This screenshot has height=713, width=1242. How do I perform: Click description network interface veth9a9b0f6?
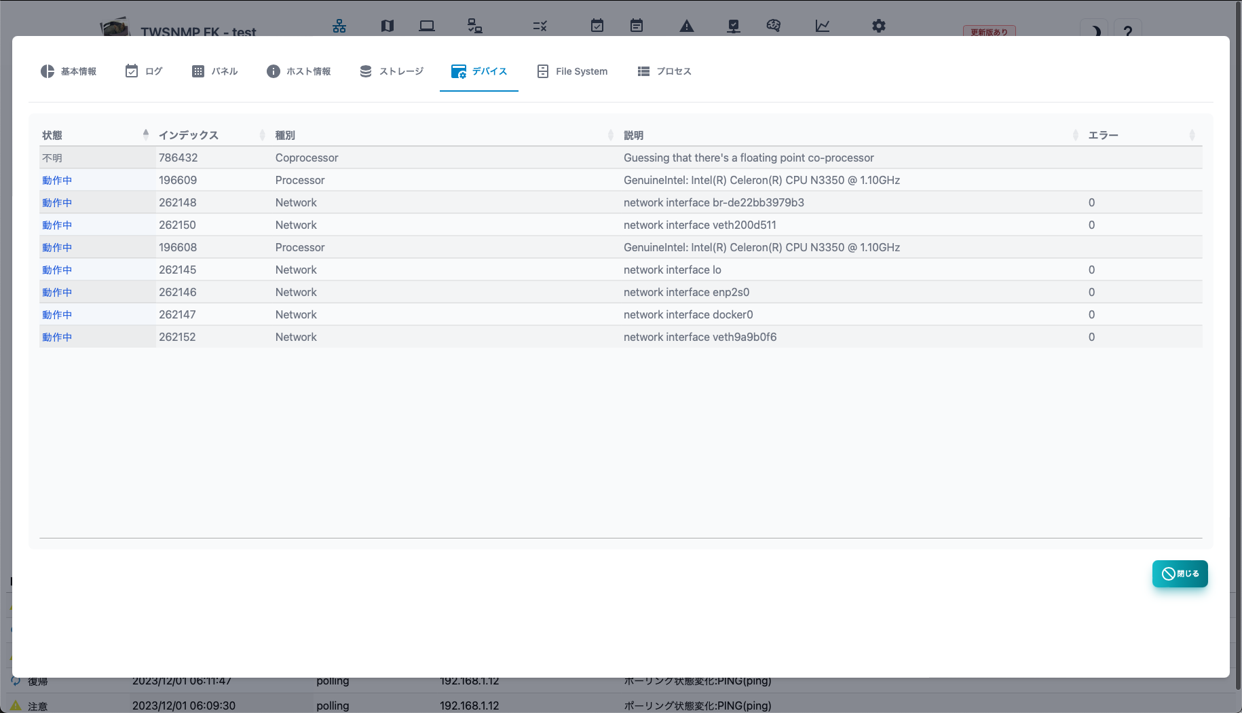point(700,337)
